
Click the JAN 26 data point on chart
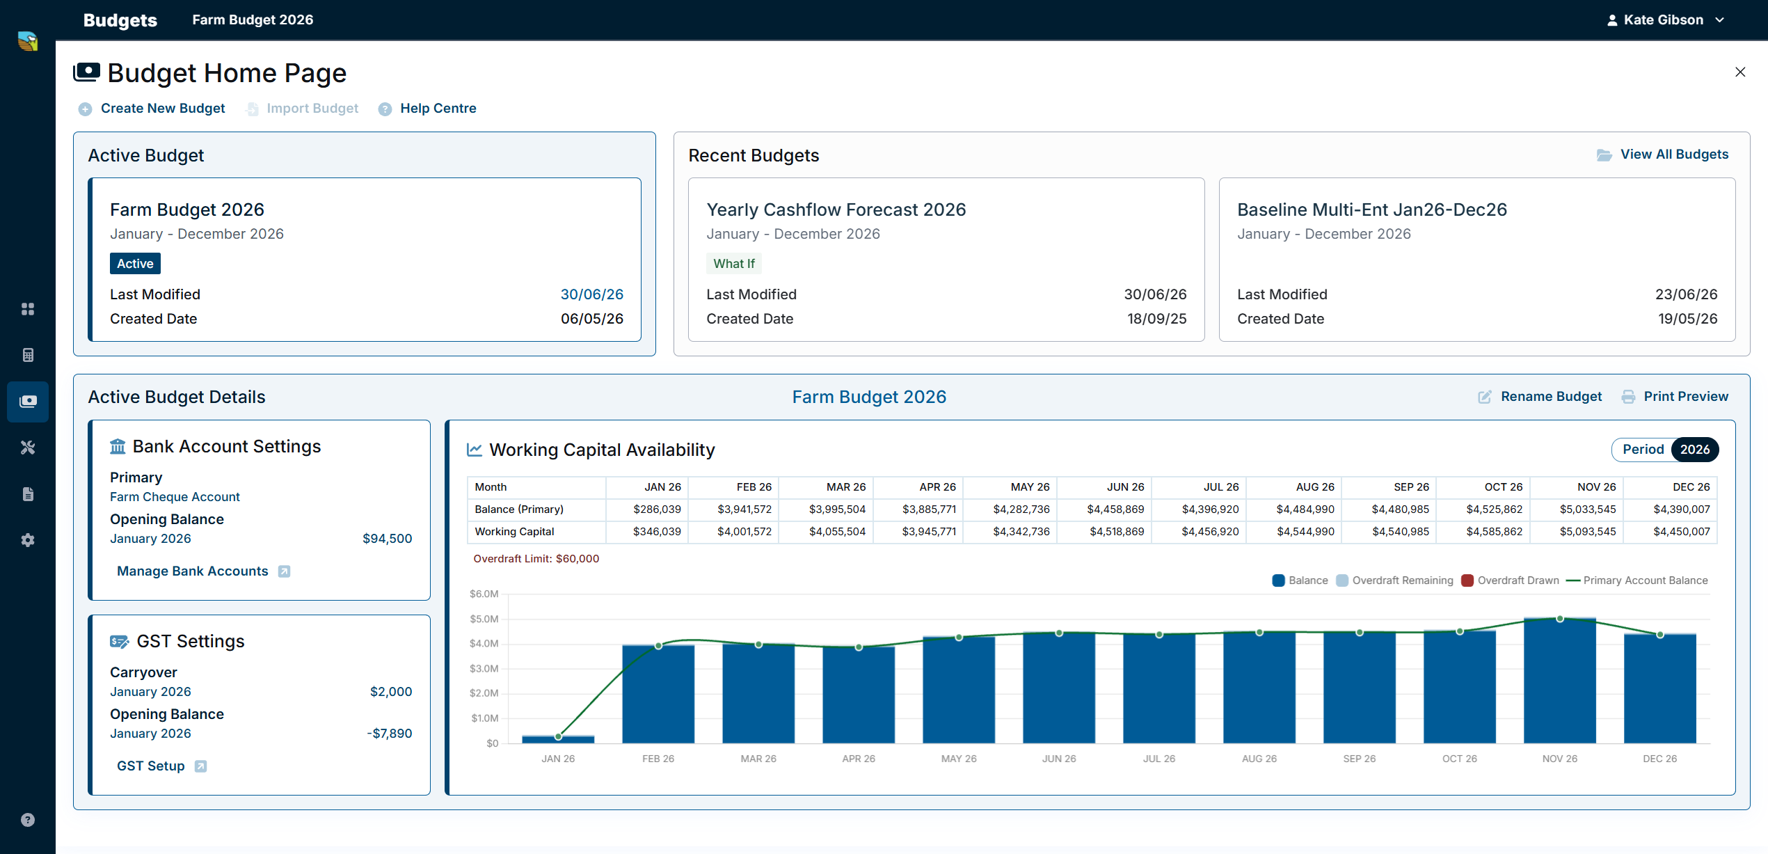[559, 736]
